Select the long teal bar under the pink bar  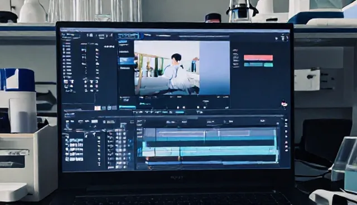(x=253, y=65)
